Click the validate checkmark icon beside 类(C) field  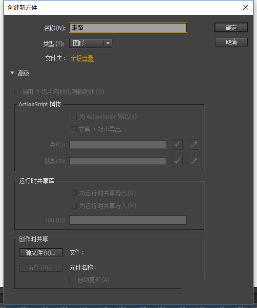(177, 144)
